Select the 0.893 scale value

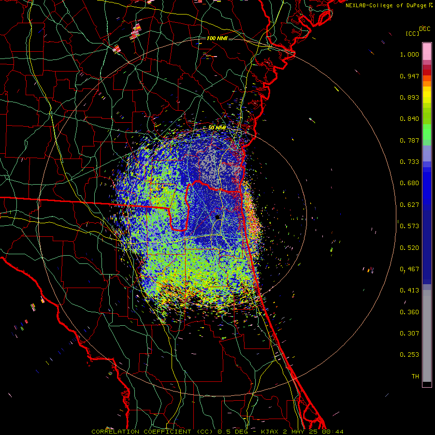point(409,97)
